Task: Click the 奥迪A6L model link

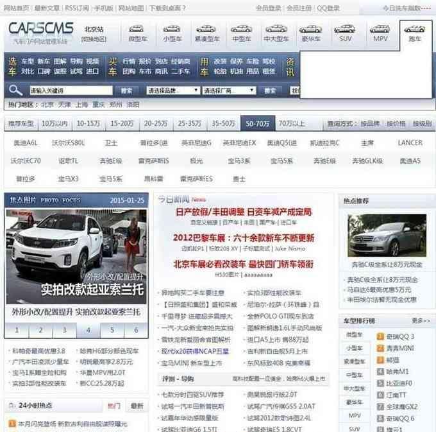Action: click(x=26, y=143)
